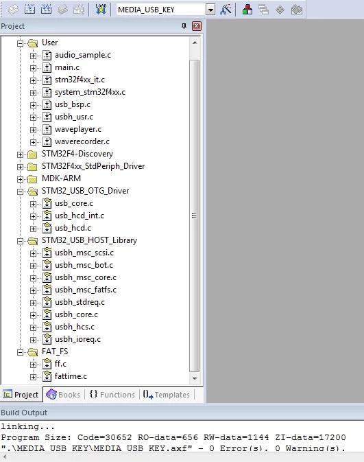
Task: Switch to the Functions tab
Action: click(x=112, y=395)
